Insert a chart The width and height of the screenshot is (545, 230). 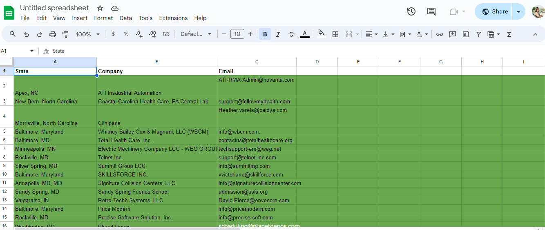tap(466, 34)
